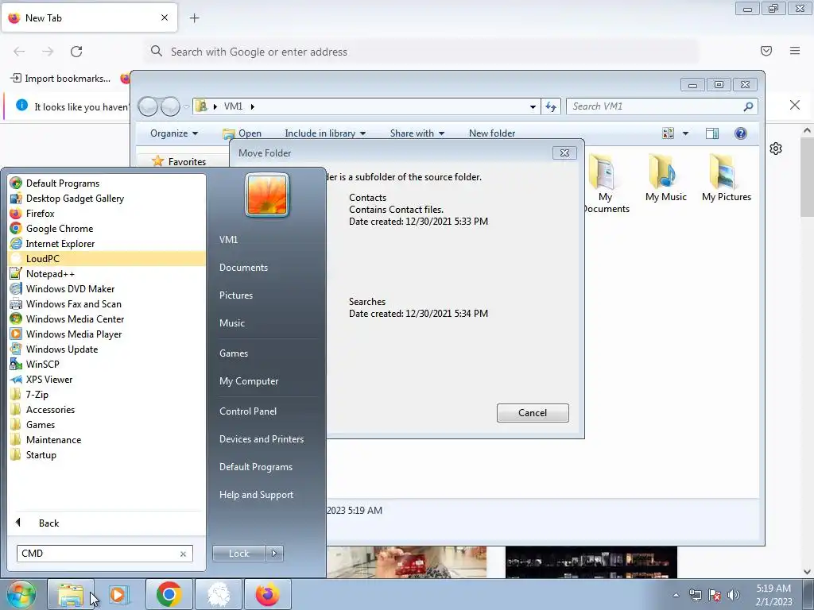Select the My Music folder
Screen dimensions: 814x610
click(x=665, y=178)
